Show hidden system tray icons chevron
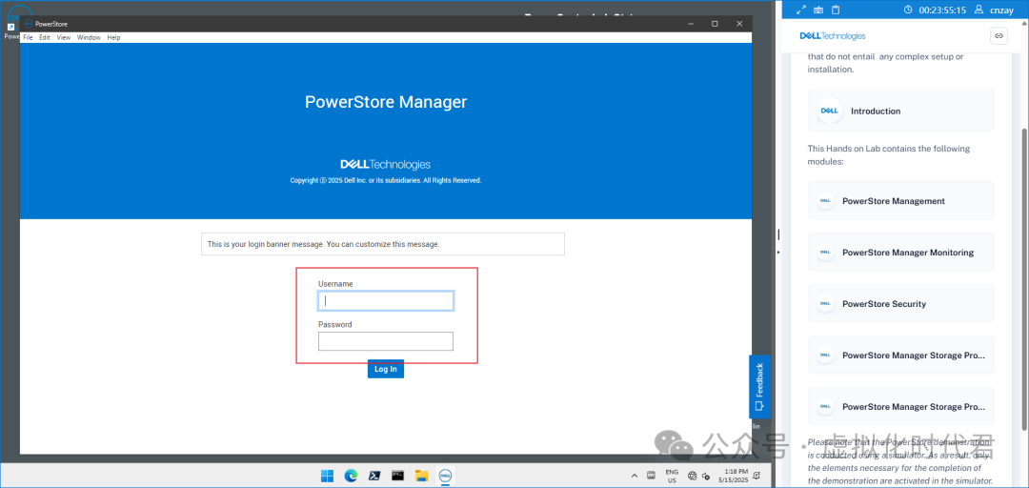 (634, 477)
